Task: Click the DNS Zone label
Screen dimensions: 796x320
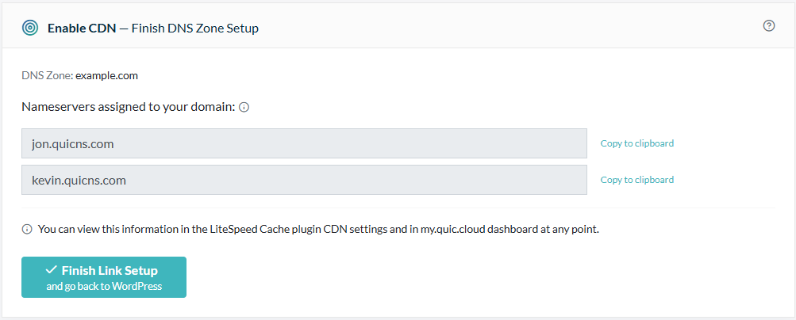Action: (47, 76)
